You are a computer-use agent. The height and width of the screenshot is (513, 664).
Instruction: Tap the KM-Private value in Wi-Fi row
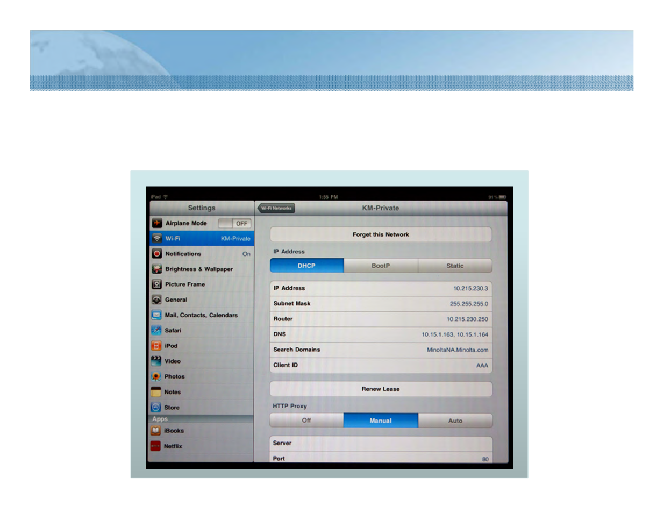pyautogui.click(x=235, y=239)
